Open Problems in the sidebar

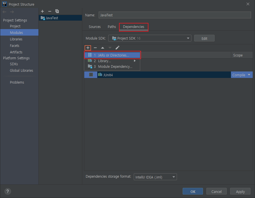[17, 82]
